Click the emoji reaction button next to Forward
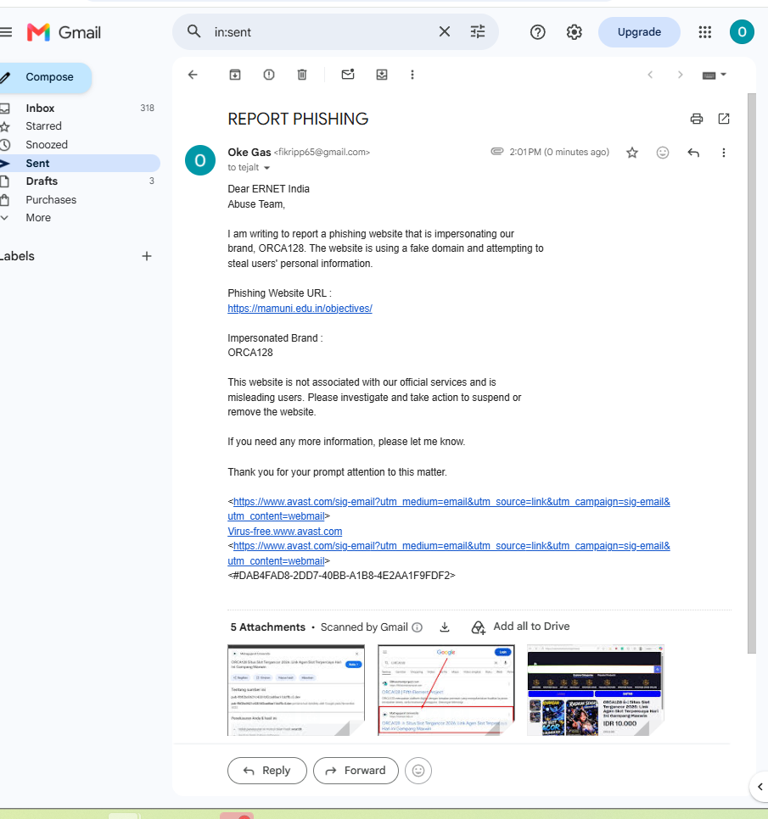 click(x=418, y=771)
